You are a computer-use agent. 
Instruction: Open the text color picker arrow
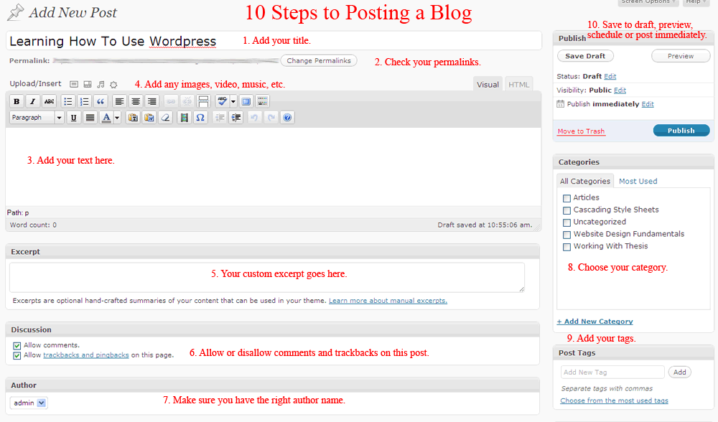117,118
